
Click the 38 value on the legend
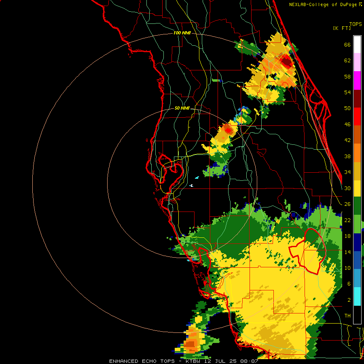point(347,156)
